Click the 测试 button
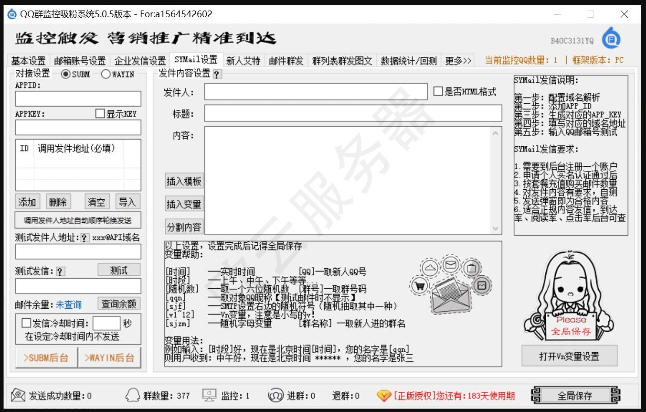Viewport: 646px width, 412px height. pyautogui.click(x=119, y=270)
